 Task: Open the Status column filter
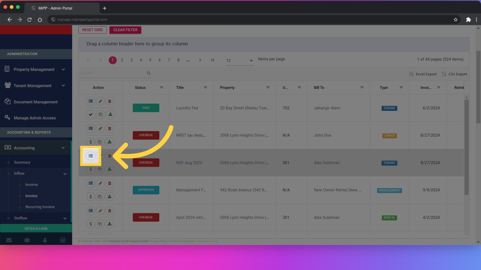[x=162, y=87]
